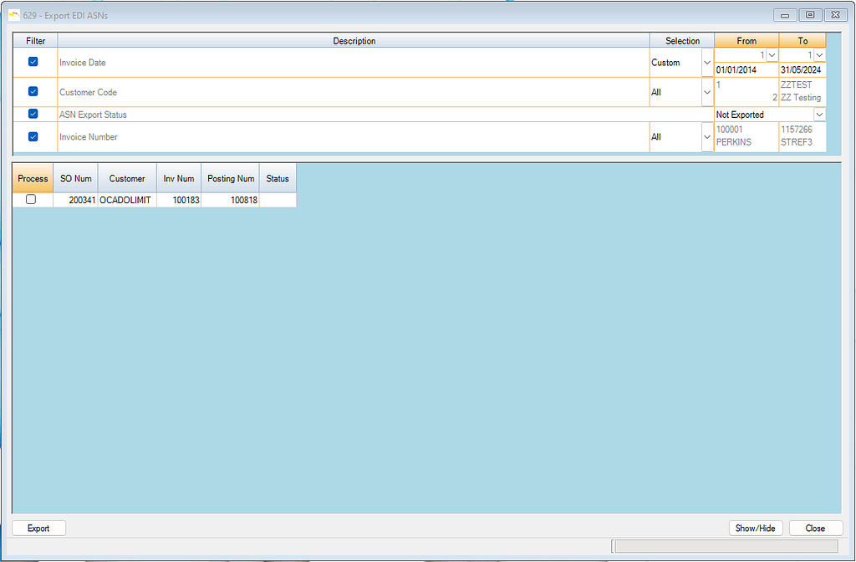Click the To date field 31/05/2024
856x562 pixels.
pos(802,70)
